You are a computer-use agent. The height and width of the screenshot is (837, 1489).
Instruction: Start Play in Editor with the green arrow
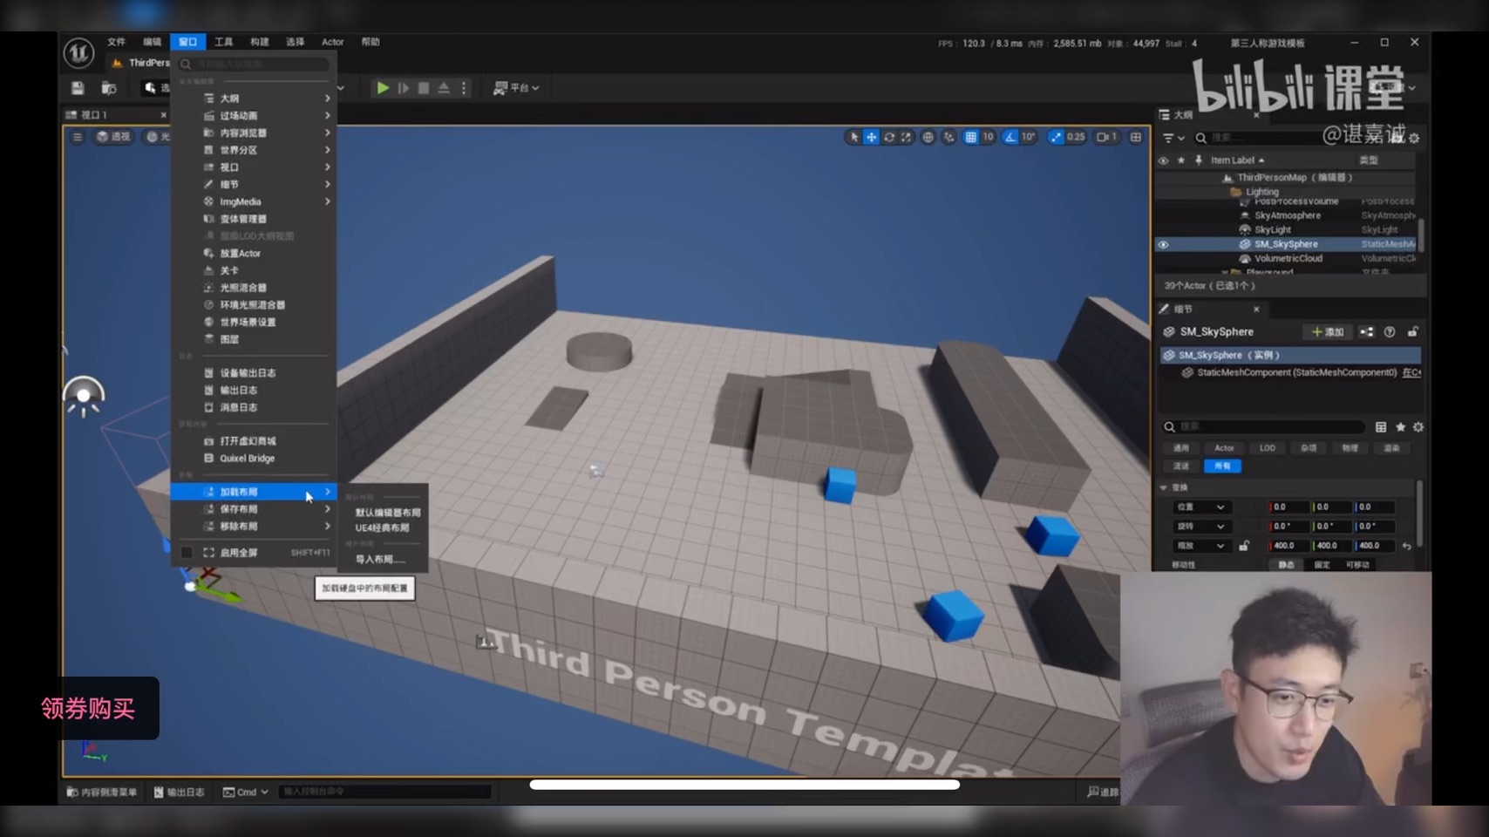click(x=382, y=88)
